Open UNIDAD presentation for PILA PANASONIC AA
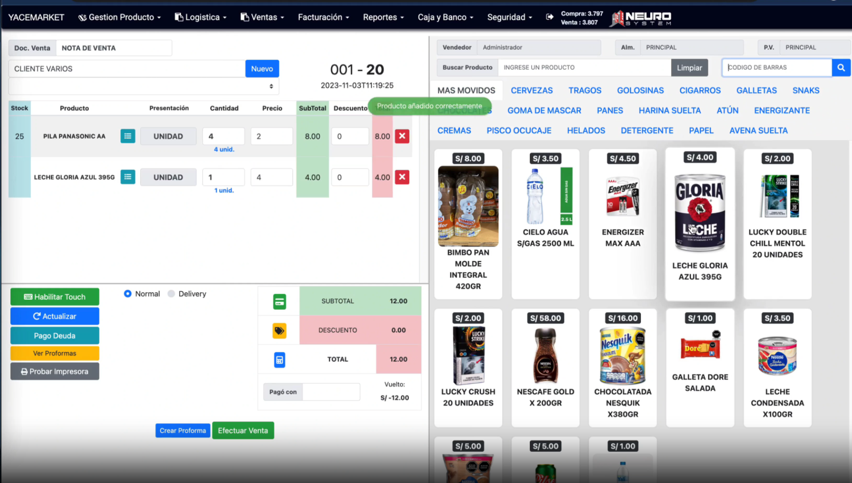Image resolution: width=852 pixels, height=483 pixels. (x=168, y=136)
